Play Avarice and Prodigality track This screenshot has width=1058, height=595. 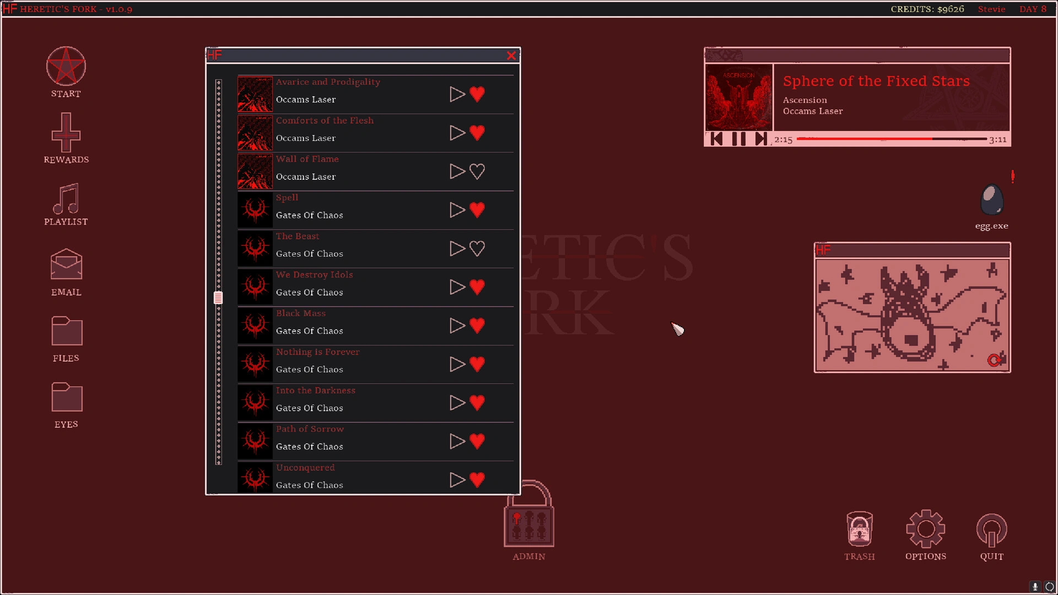pyautogui.click(x=456, y=93)
